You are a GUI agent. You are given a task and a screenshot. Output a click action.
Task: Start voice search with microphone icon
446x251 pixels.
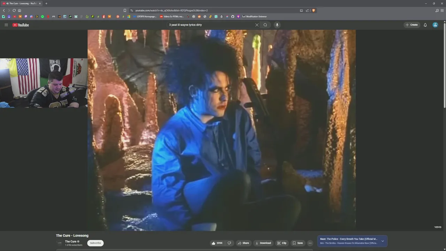click(x=277, y=25)
